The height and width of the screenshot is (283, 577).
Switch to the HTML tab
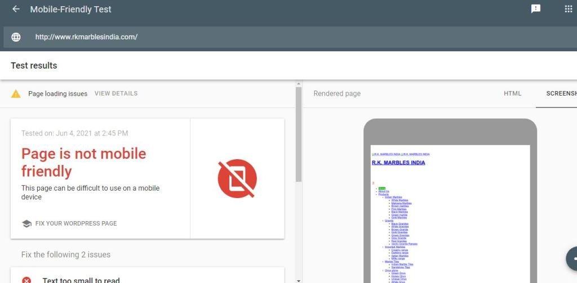(513, 93)
